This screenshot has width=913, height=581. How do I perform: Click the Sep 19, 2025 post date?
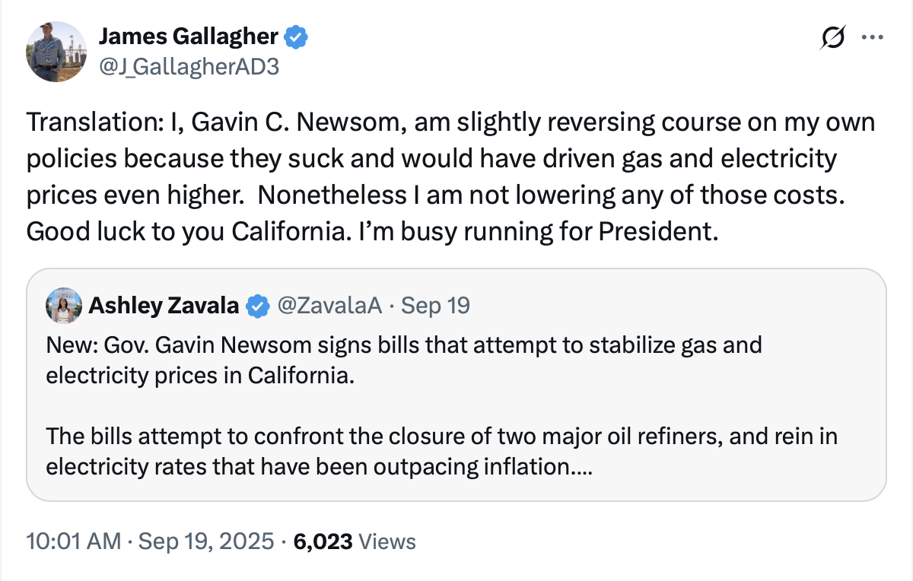pyautogui.click(x=206, y=541)
